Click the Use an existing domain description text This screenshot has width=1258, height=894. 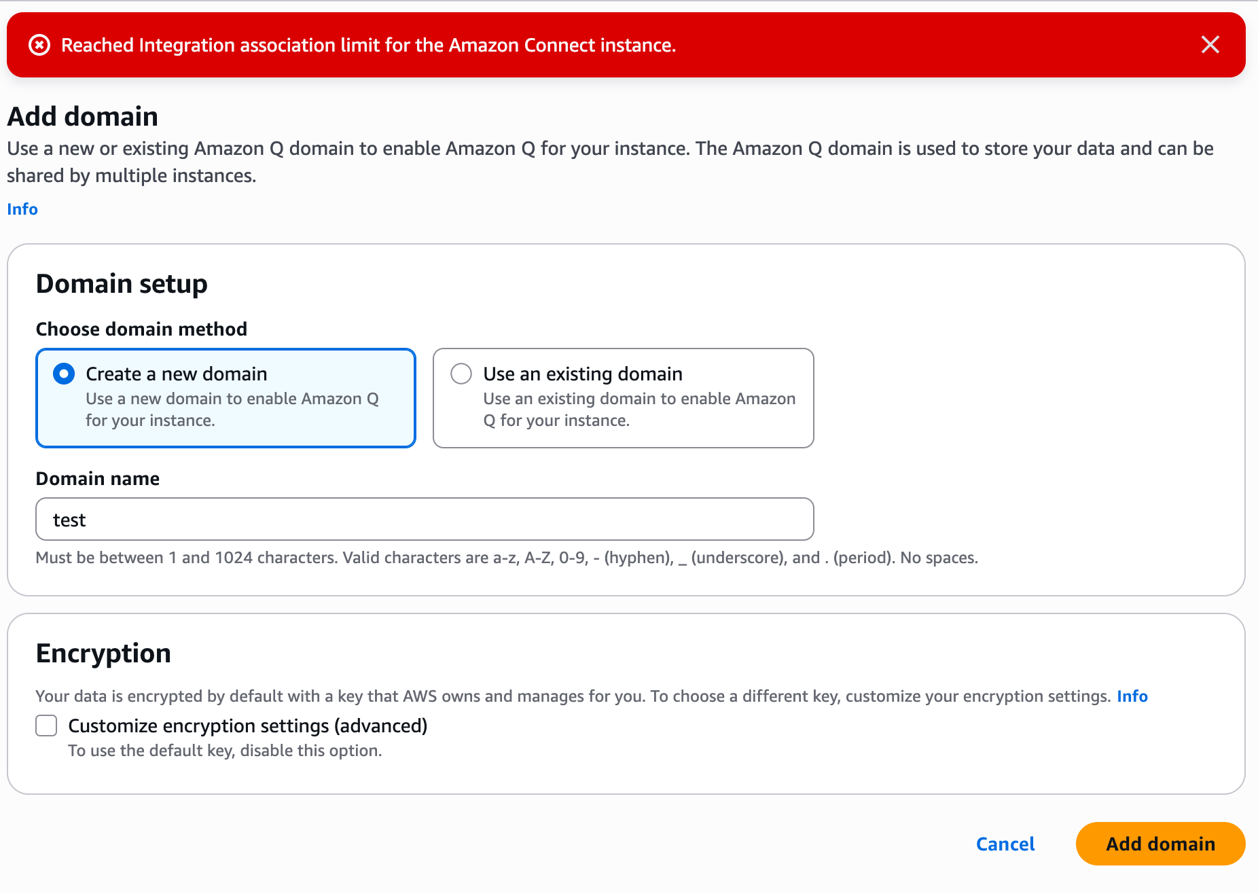(x=639, y=410)
